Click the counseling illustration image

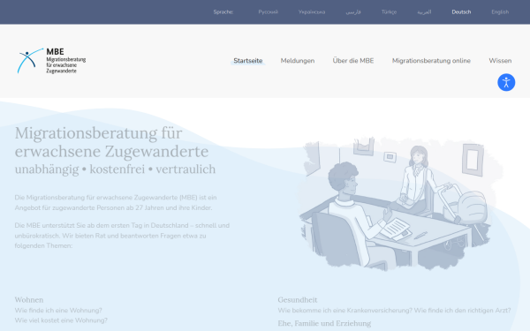pos(399,204)
